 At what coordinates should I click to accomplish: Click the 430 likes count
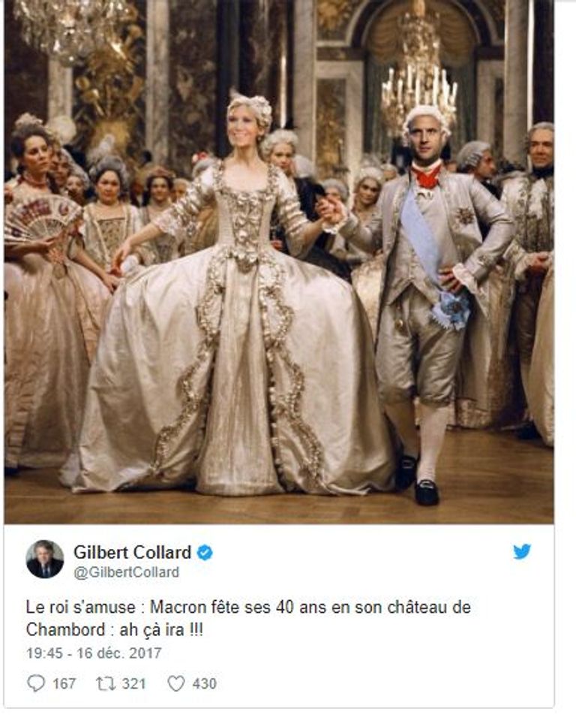205,683
